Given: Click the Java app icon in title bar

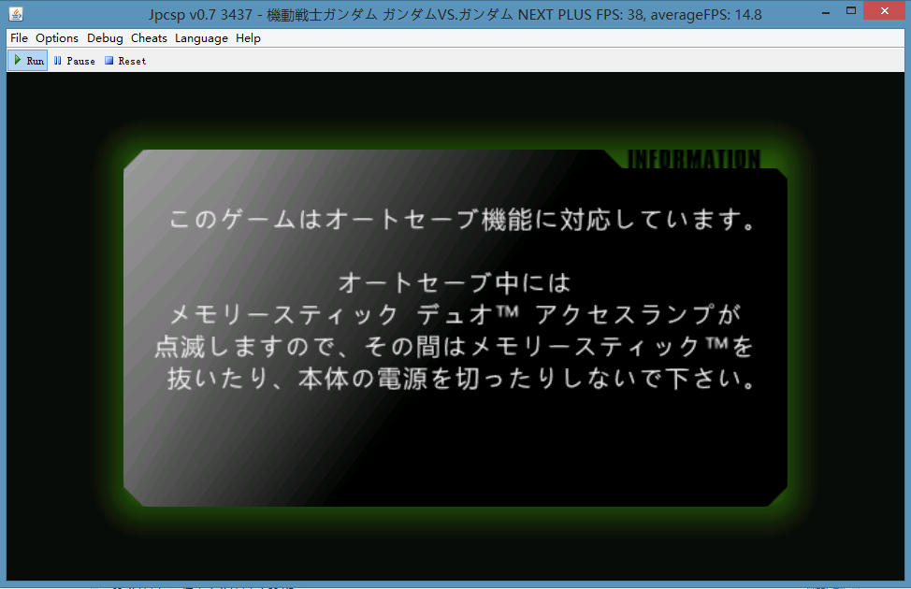Looking at the screenshot, I should click(x=14, y=14).
